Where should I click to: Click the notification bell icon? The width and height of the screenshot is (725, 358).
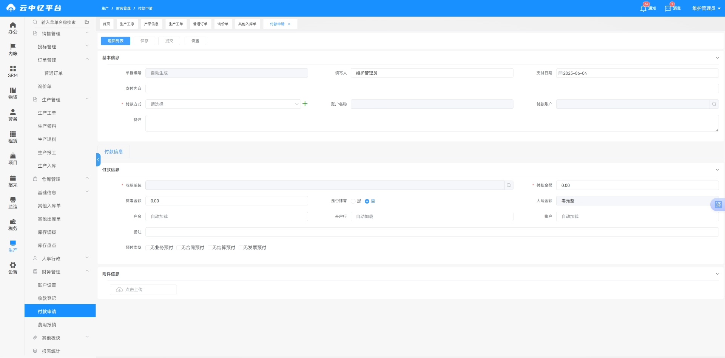pos(643,8)
